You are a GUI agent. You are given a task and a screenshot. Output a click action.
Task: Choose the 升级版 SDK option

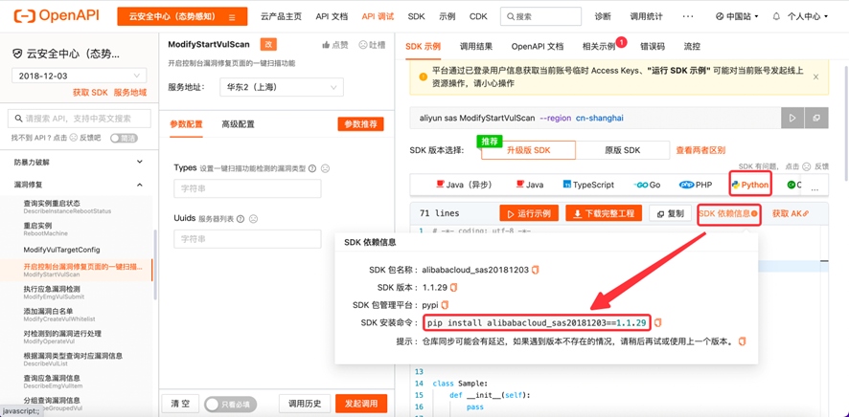[528, 150]
